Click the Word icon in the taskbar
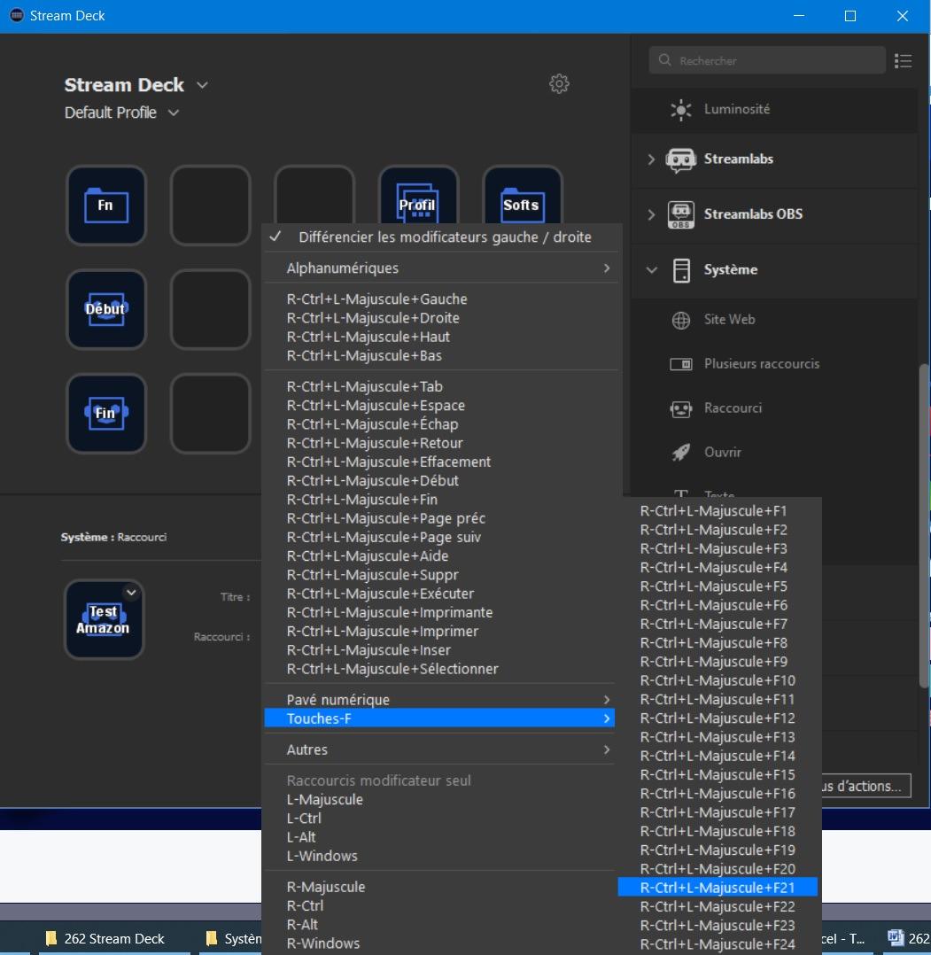The height and width of the screenshot is (955, 931). tap(895, 937)
